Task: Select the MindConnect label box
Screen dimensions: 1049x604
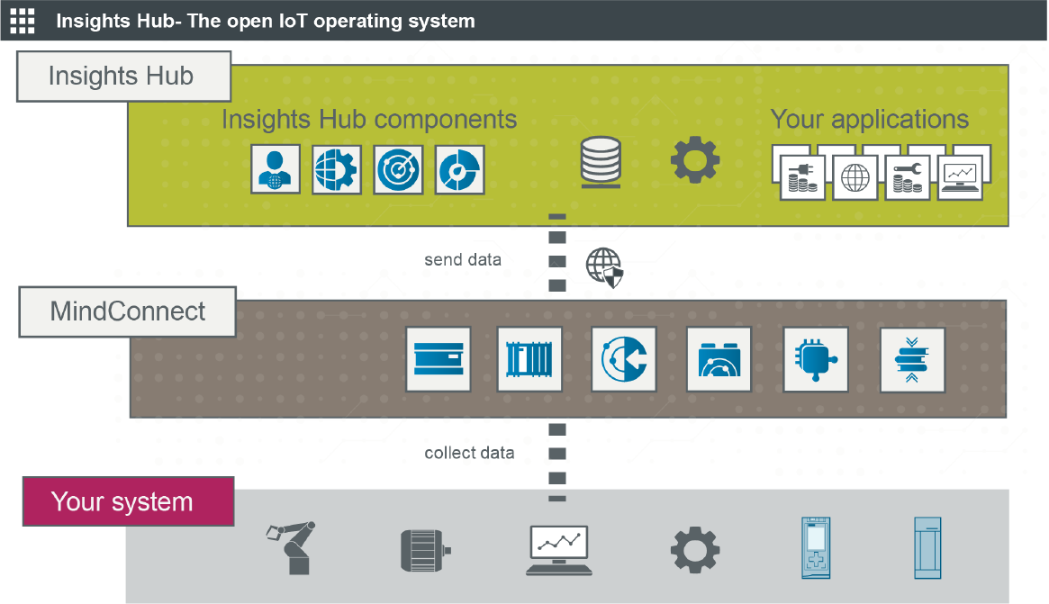Action: (127, 311)
